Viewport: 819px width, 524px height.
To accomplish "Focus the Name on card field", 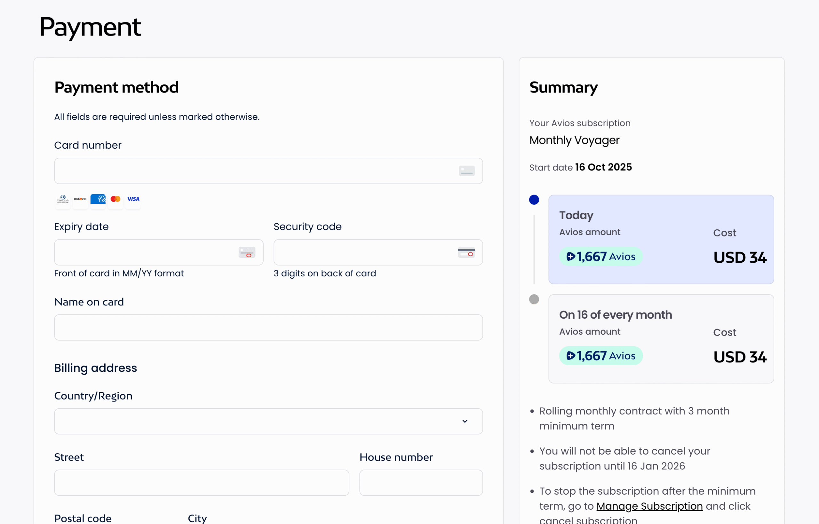I will coord(268,327).
